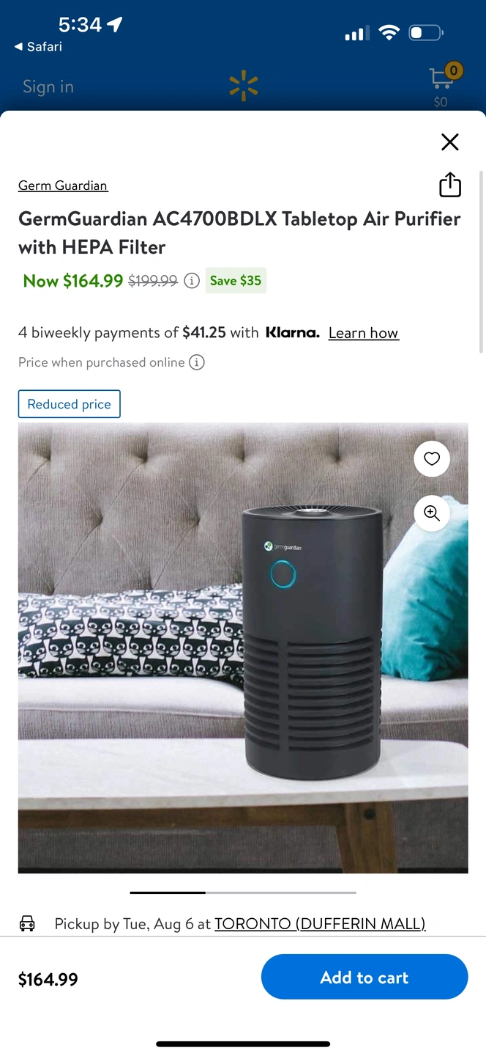
Task: Tap the share icon
Action: tap(450, 185)
